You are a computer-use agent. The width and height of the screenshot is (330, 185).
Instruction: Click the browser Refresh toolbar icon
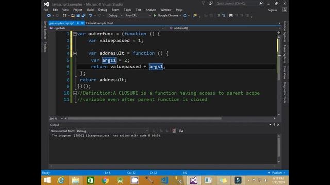click(x=185, y=16)
